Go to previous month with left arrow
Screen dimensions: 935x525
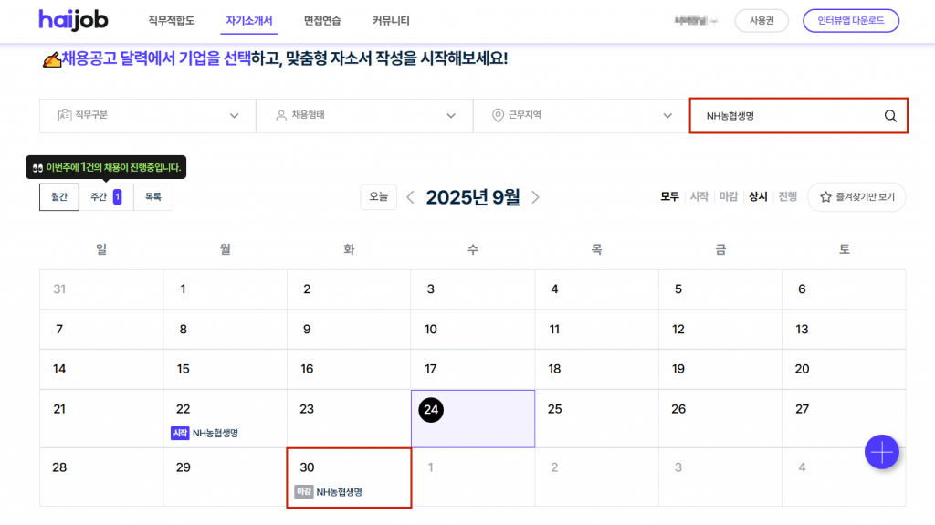tap(411, 197)
